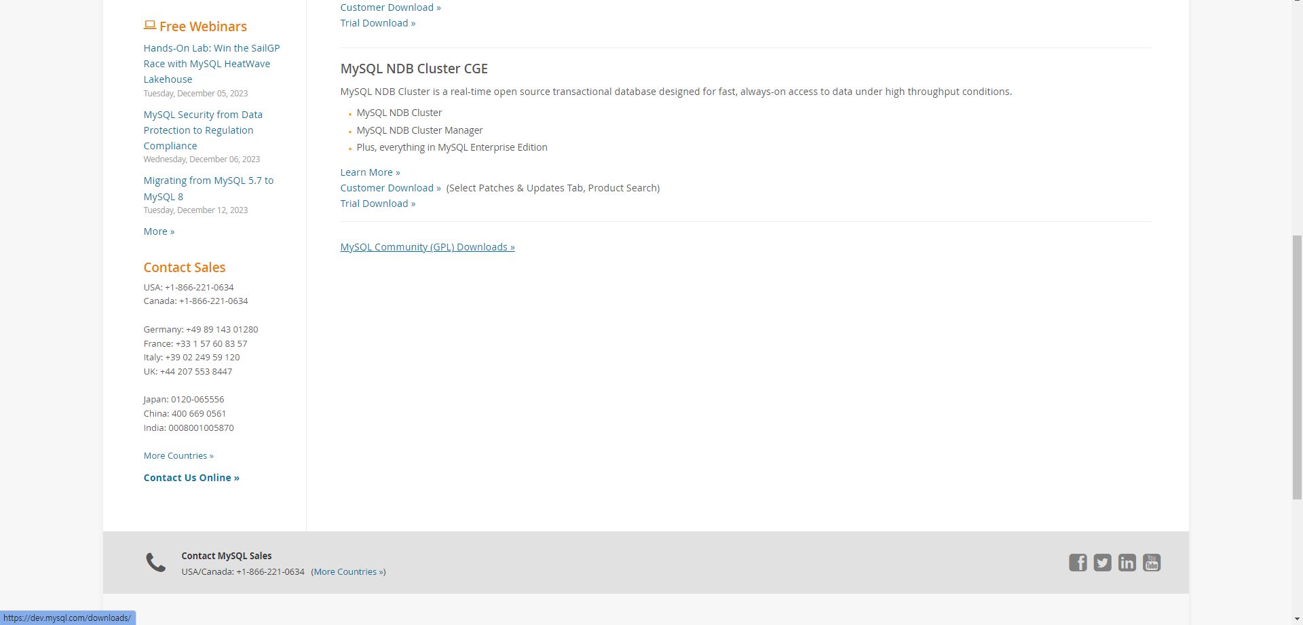Click the page's vertical scrollbar thumb
Viewport: 1303px width, 625px height.
(x=1297, y=367)
